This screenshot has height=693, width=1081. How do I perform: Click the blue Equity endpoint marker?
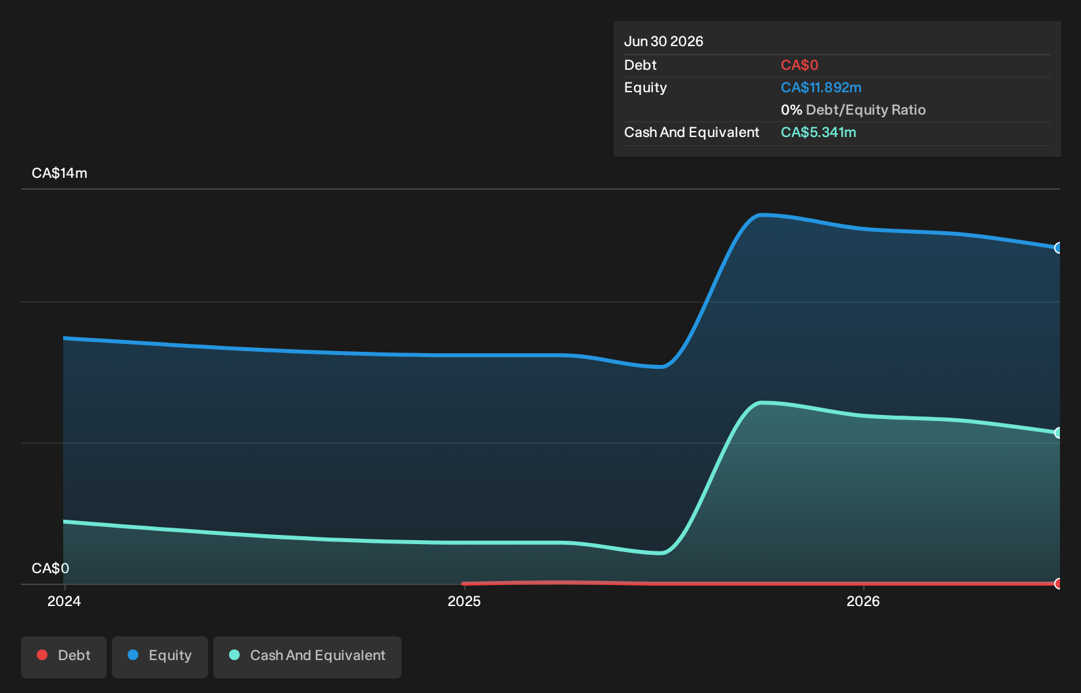pyautogui.click(x=1058, y=248)
